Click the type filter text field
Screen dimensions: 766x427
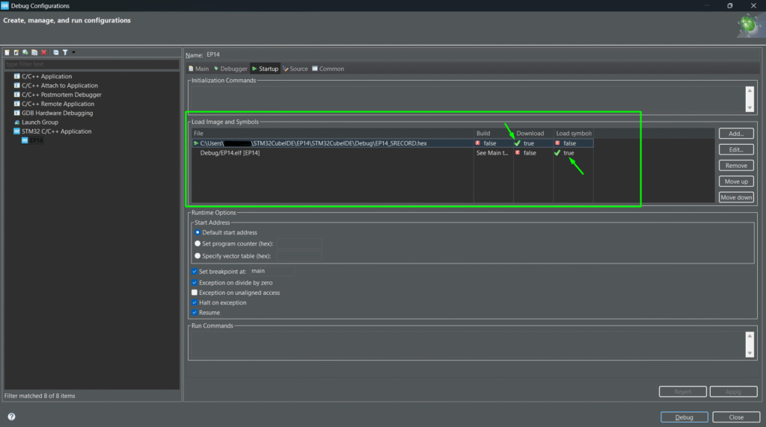[90, 64]
